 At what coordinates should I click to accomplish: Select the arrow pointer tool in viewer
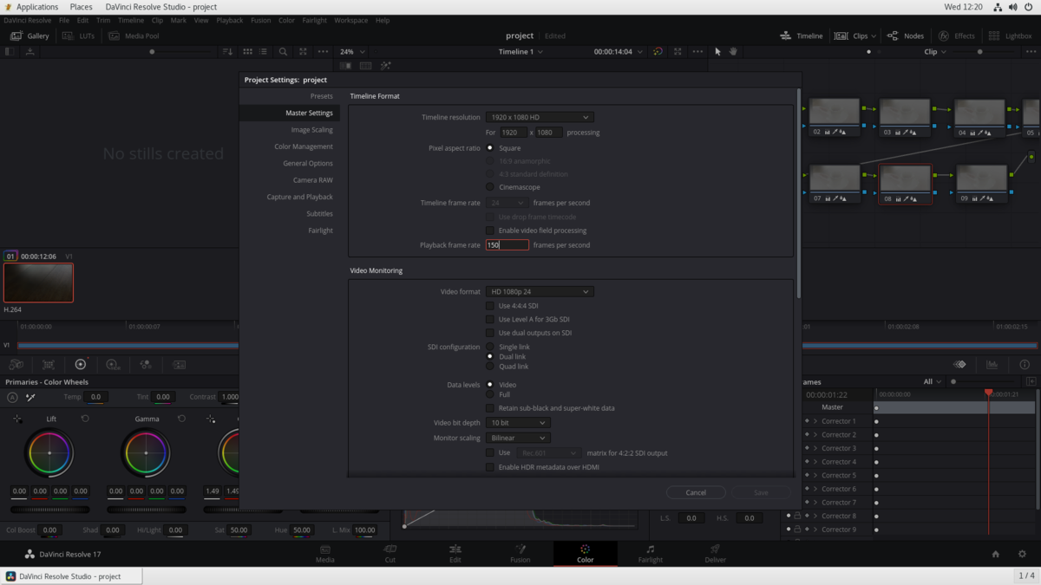(717, 51)
